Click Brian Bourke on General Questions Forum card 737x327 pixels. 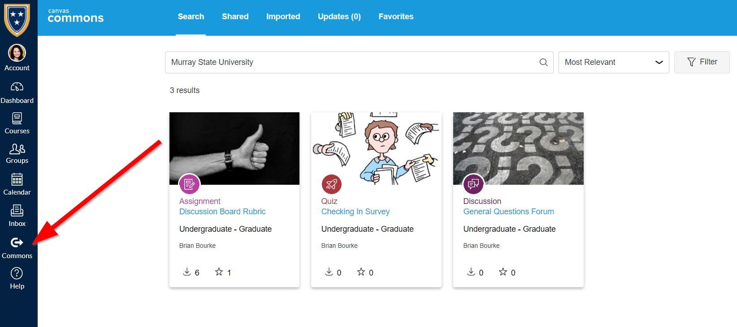481,246
